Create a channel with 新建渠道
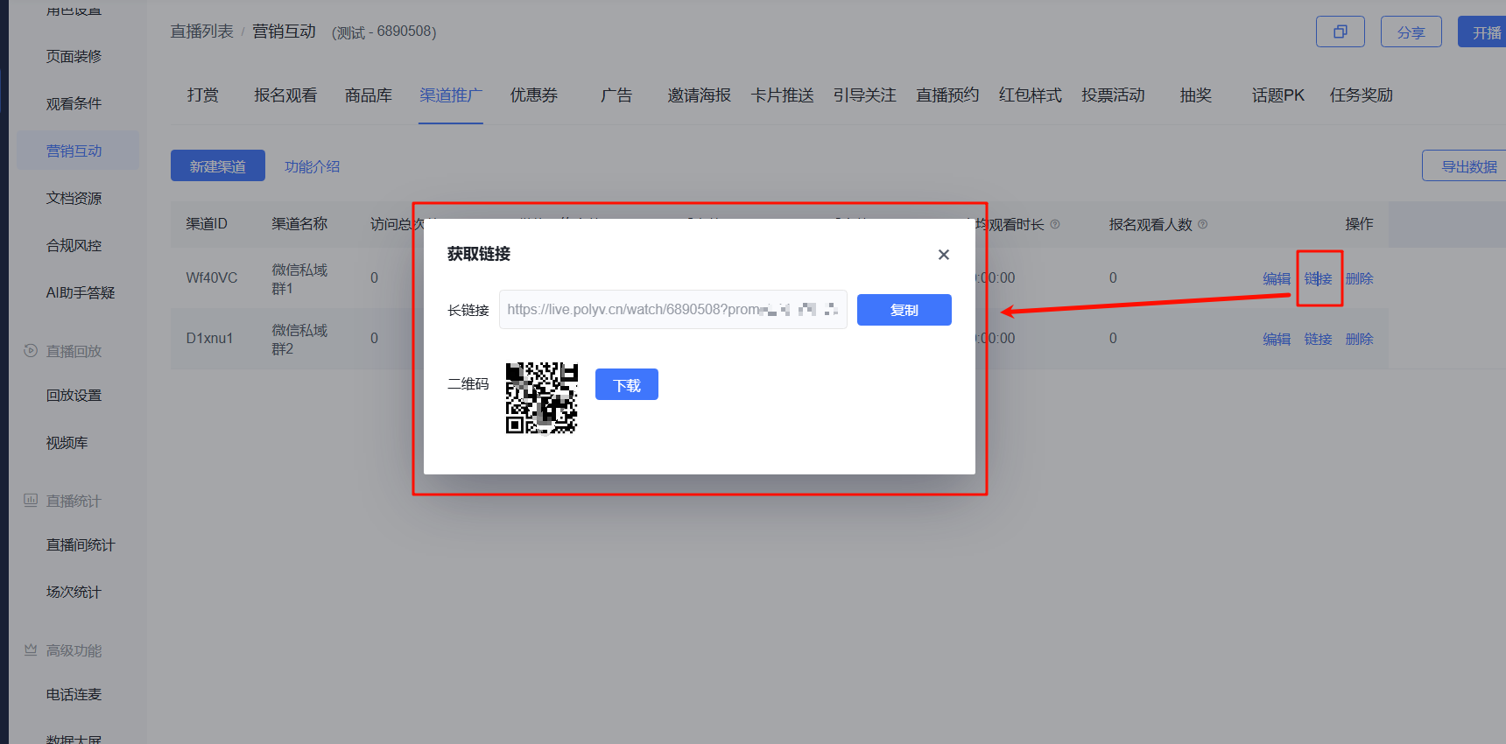Image resolution: width=1506 pixels, height=744 pixels. coord(218,165)
